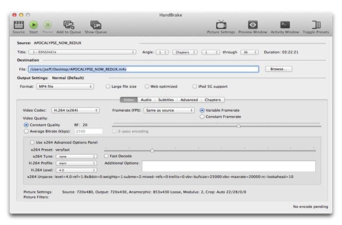The image size is (342, 225).
Task: Open the Activity Window terminal icon
Action: pos(285,25)
